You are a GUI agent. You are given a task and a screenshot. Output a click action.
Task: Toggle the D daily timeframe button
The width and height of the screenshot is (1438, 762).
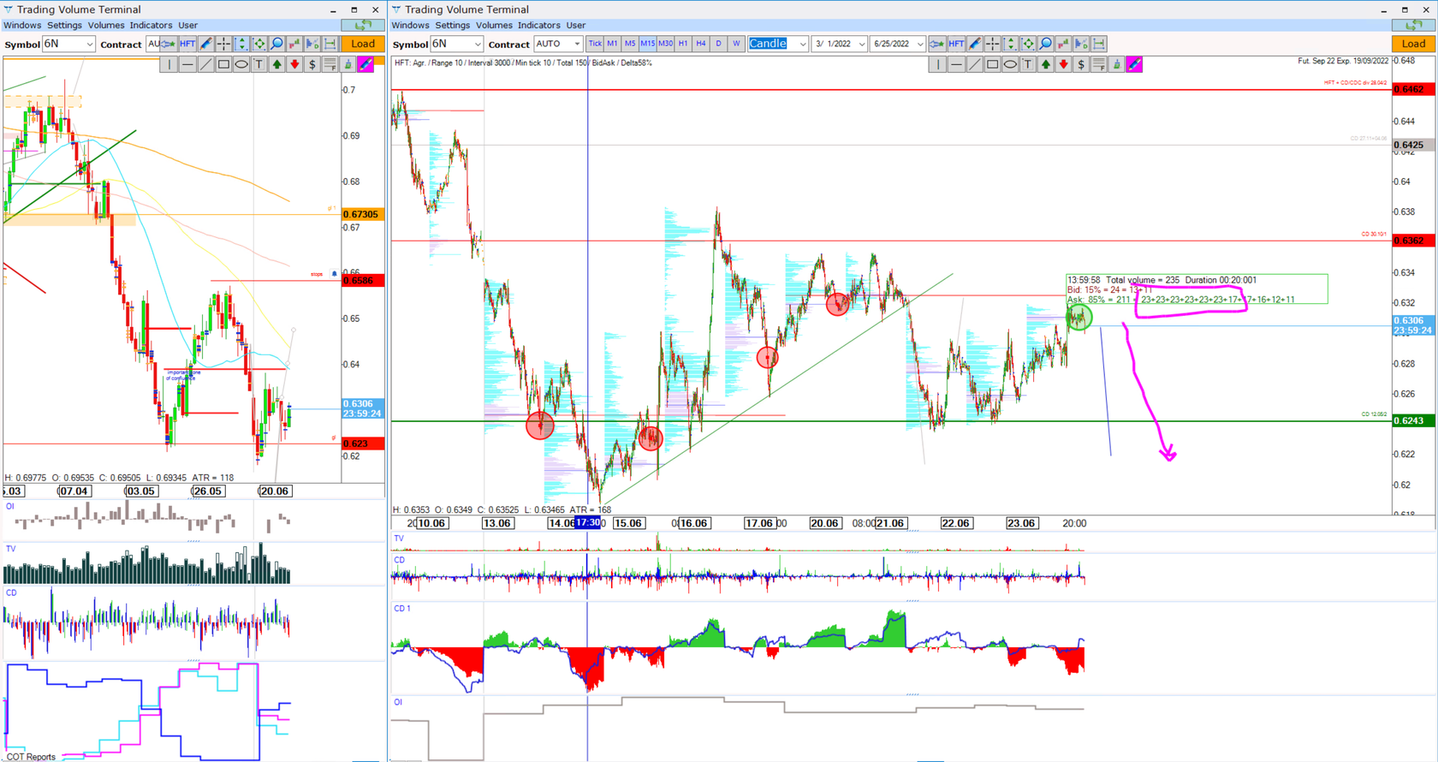point(718,44)
